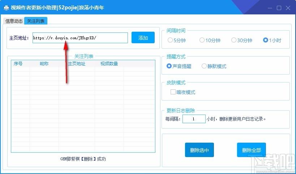Screen dimensions: 296x174
Task: Maximize the application window
Action: (x=279, y=8)
